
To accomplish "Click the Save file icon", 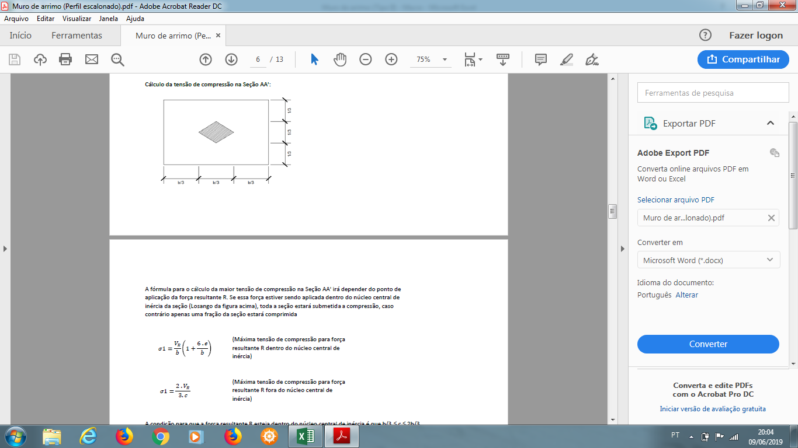I will [x=15, y=59].
